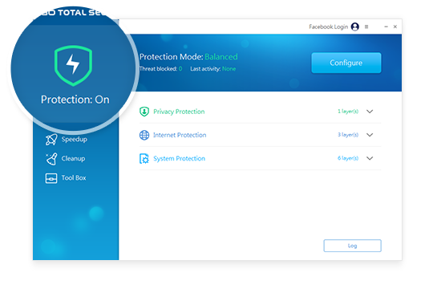Image resolution: width=433 pixels, height=293 pixels.
Task: Select the Tool Box menu item
Action: coord(66,178)
